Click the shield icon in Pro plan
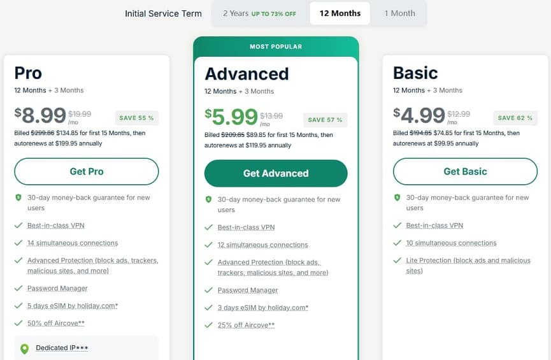Screen dimensions: 551x360 tap(18, 198)
